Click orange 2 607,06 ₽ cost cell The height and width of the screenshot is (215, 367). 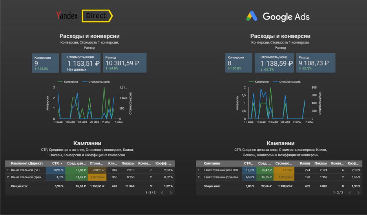pos(97,177)
